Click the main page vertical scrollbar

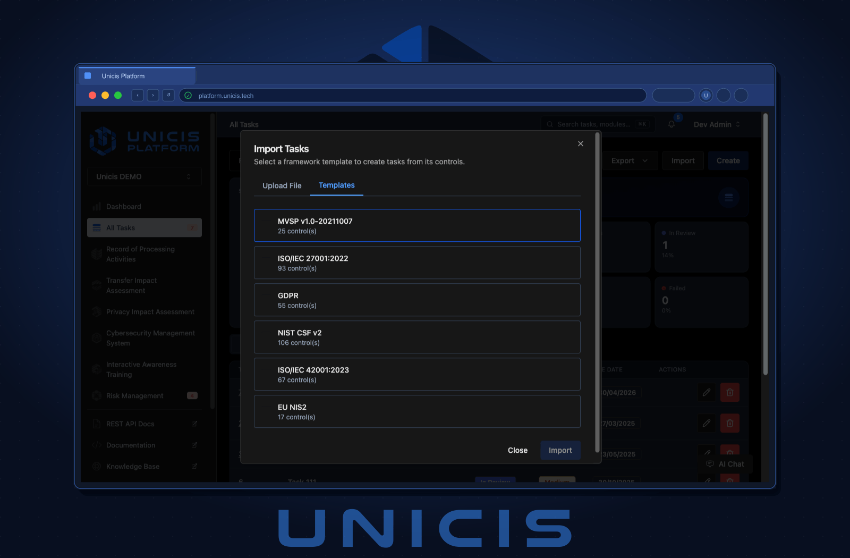(x=766, y=244)
